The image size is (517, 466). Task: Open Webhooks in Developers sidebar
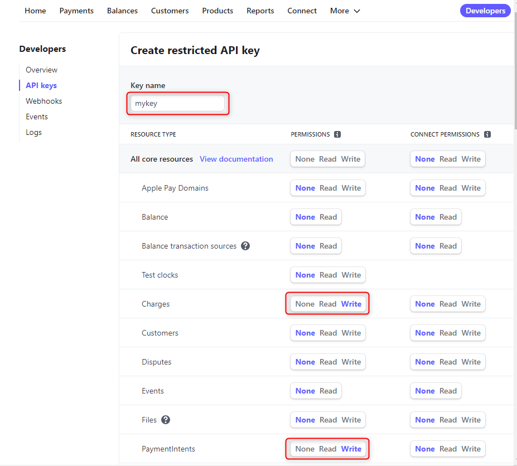click(x=44, y=101)
